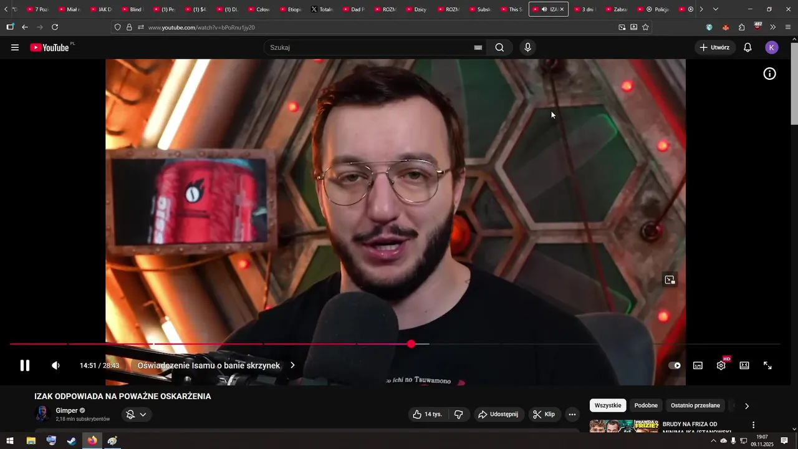Select the Ostatnio przesłane filter chip

click(695, 405)
